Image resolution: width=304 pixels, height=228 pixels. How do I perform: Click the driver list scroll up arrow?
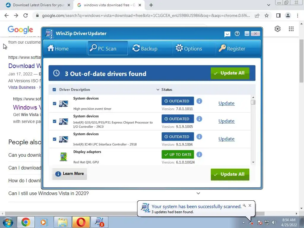(253, 97)
